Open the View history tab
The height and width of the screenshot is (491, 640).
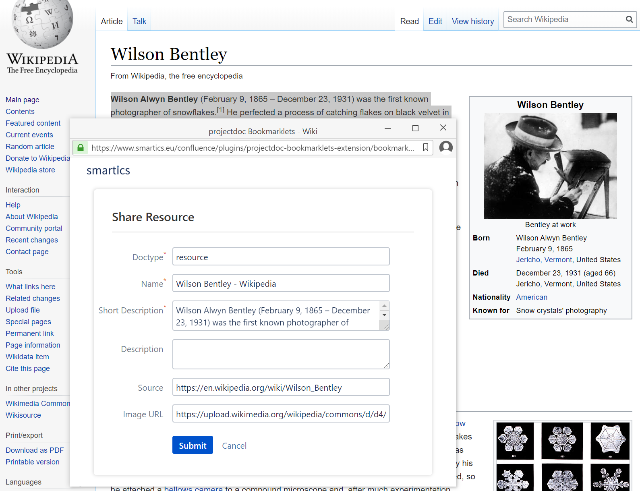tap(473, 21)
